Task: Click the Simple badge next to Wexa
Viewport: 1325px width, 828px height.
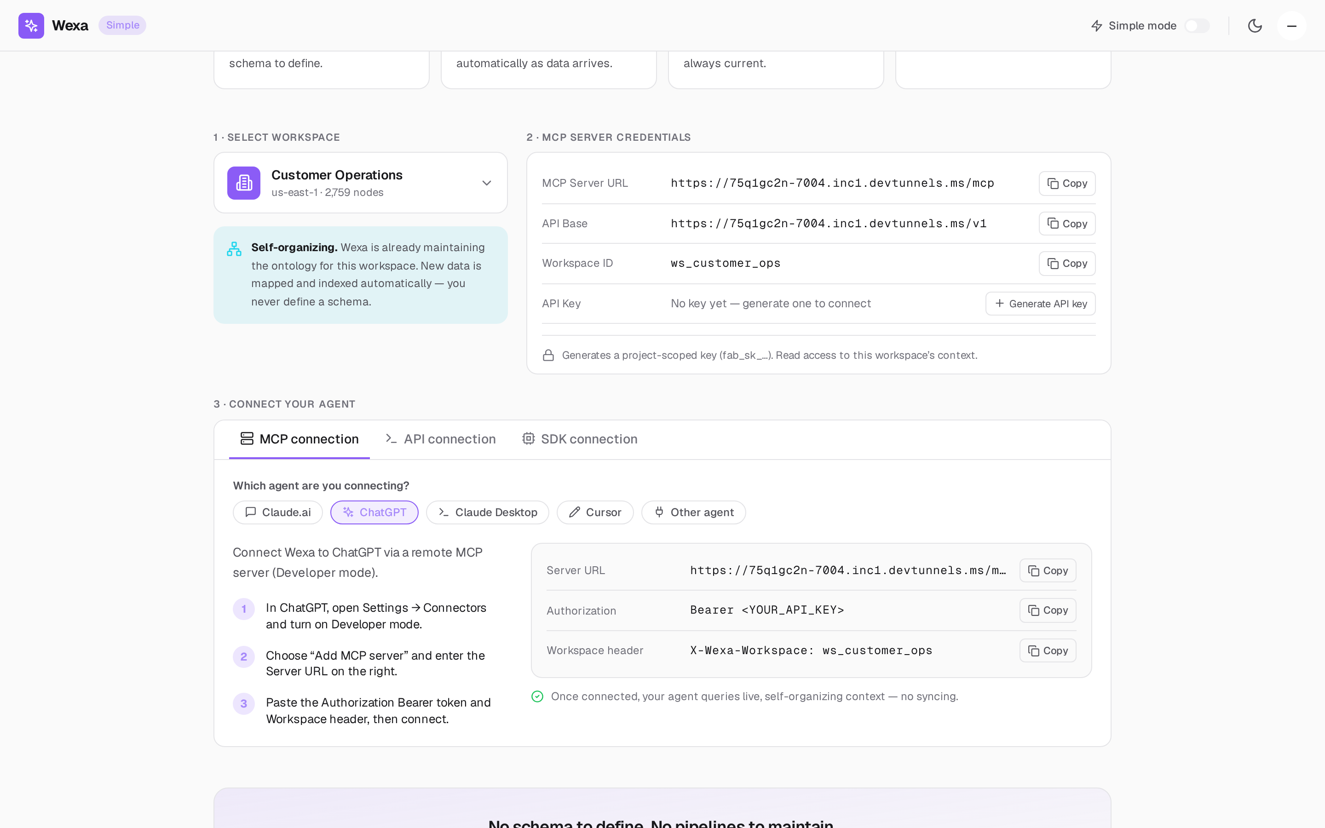Action: (x=122, y=25)
